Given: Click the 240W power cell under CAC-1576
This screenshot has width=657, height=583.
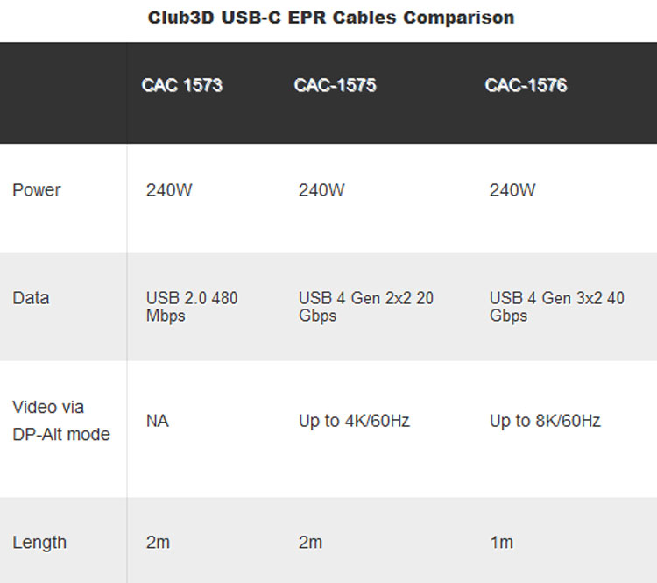Looking at the screenshot, I should coord(512,190).
